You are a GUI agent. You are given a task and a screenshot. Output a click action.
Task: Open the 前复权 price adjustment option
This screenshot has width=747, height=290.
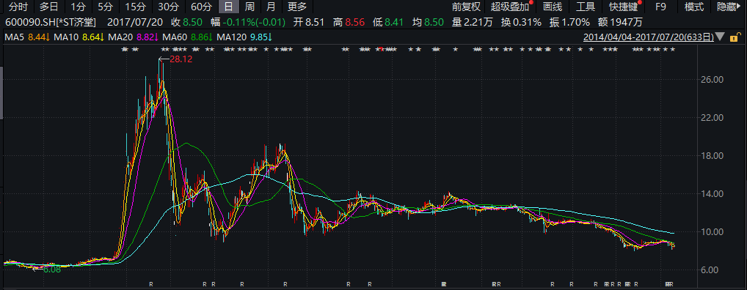(x=467, y=7)
